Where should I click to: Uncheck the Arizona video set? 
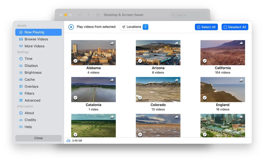pyautogui.click(x=140, y=61)
